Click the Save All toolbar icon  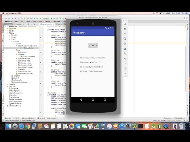[6, 19]
